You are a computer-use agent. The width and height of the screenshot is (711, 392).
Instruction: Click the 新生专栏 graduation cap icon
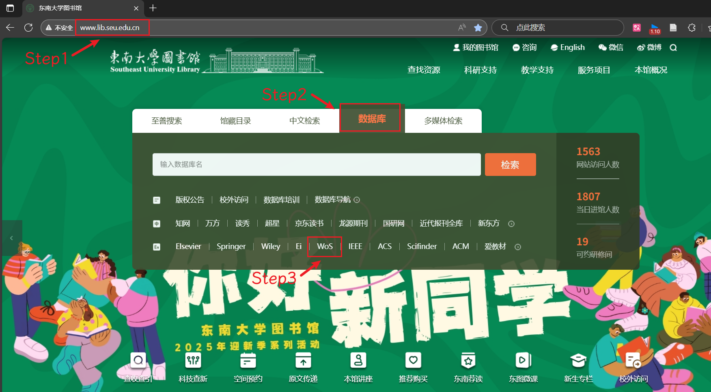578,360
